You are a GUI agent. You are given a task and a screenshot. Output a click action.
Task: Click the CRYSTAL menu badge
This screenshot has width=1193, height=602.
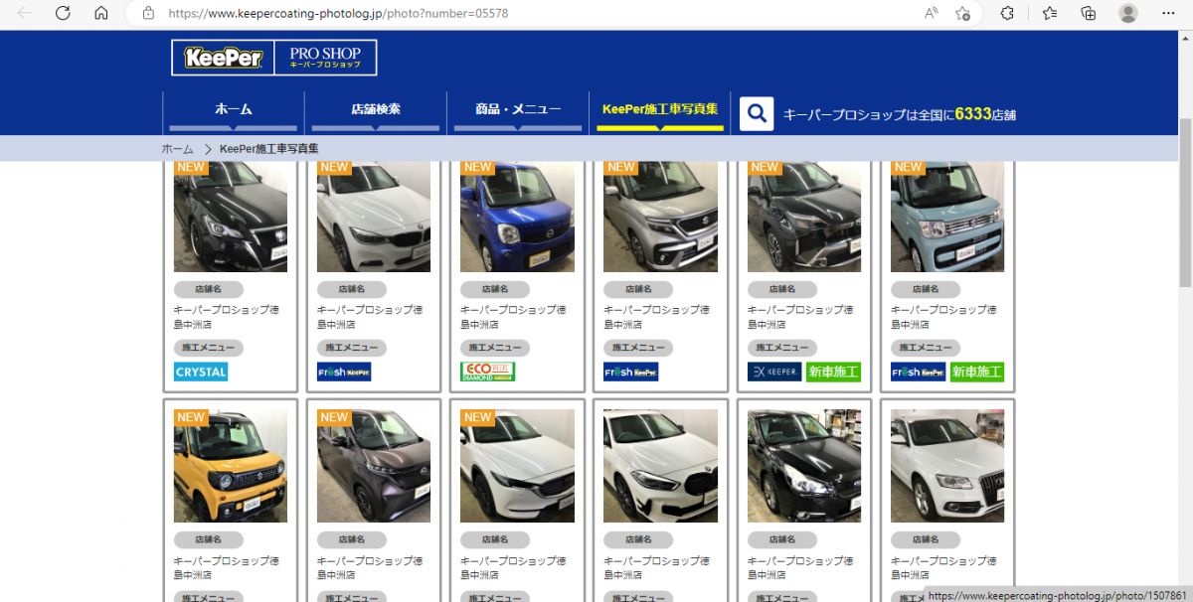201,372
